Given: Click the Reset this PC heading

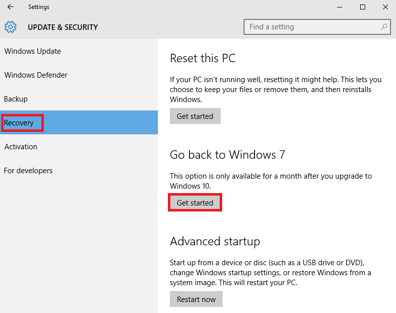Looking at the screenshot, I should point(202,58).
